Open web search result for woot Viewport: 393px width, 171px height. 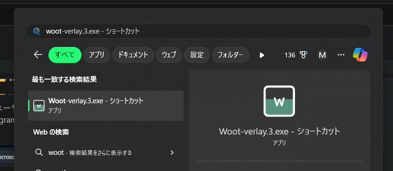pyautogui.click(x=106, y=153)
